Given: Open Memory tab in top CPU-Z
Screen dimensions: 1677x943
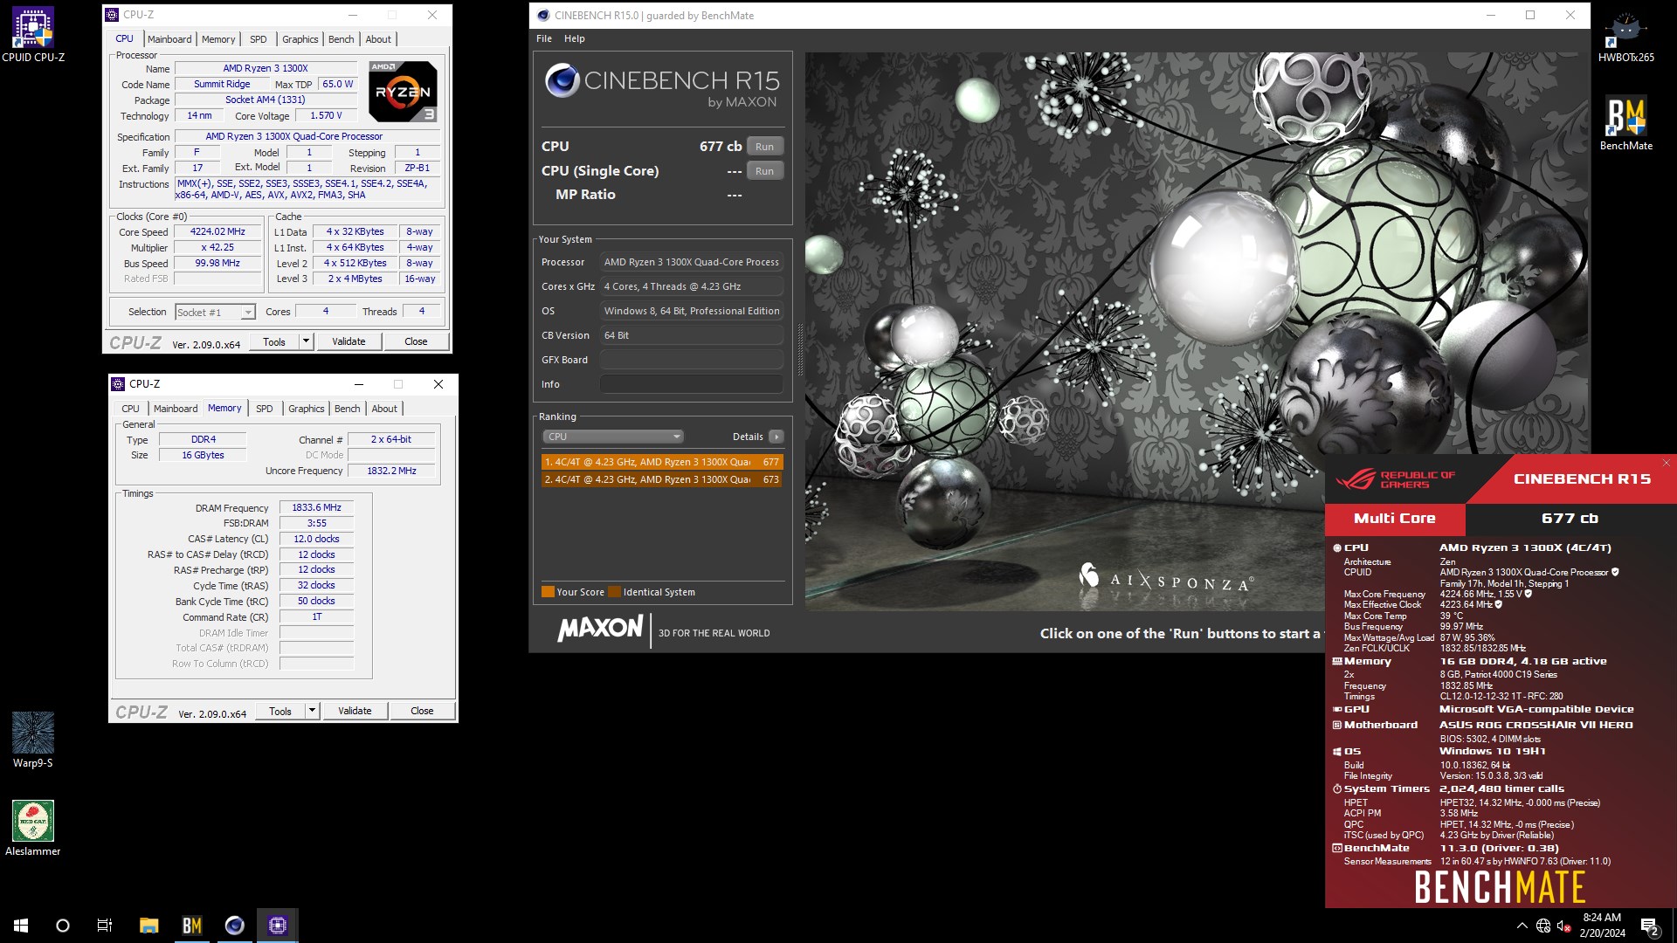Looking at the screenshot, I should click(x=218, y=39).
